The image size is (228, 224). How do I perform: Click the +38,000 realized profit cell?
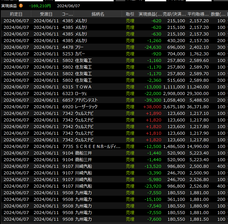tap(152, 107)
